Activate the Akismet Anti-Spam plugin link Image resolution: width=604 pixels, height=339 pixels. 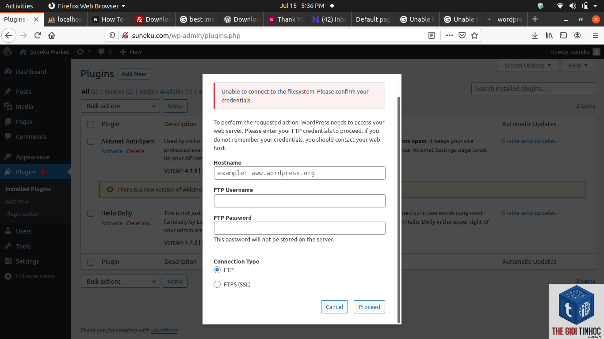(112, 151)
